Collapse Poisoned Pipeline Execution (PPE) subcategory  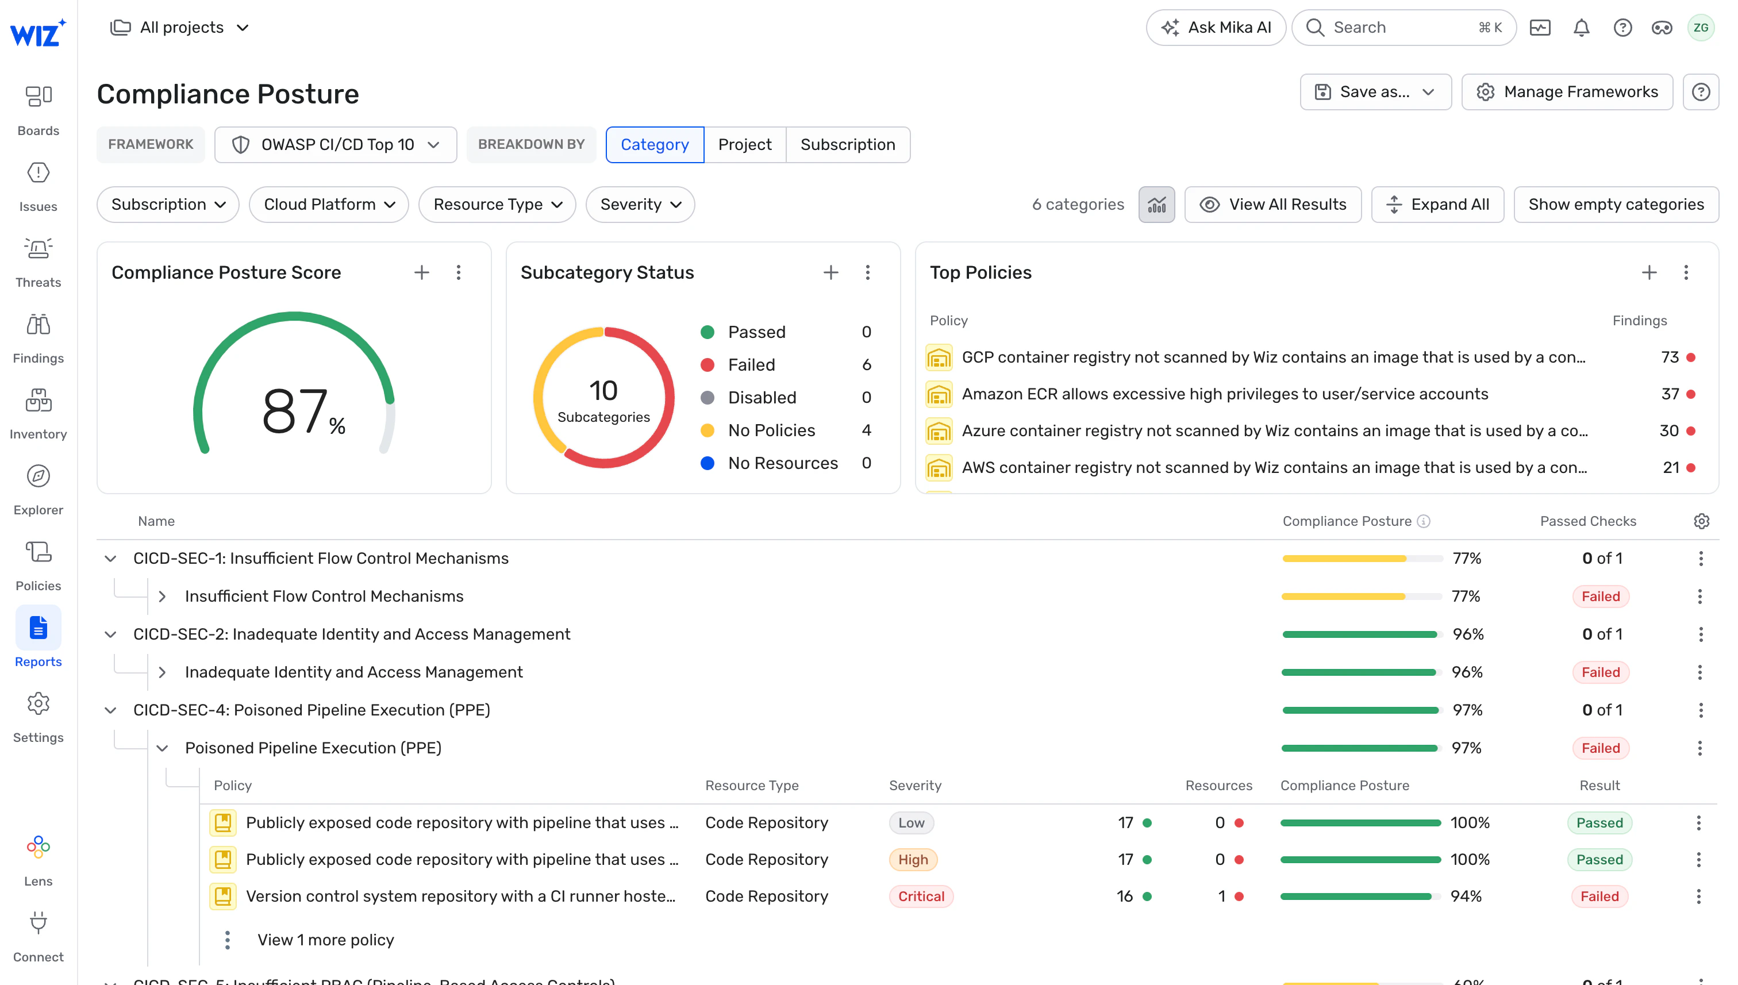(162, 748)
